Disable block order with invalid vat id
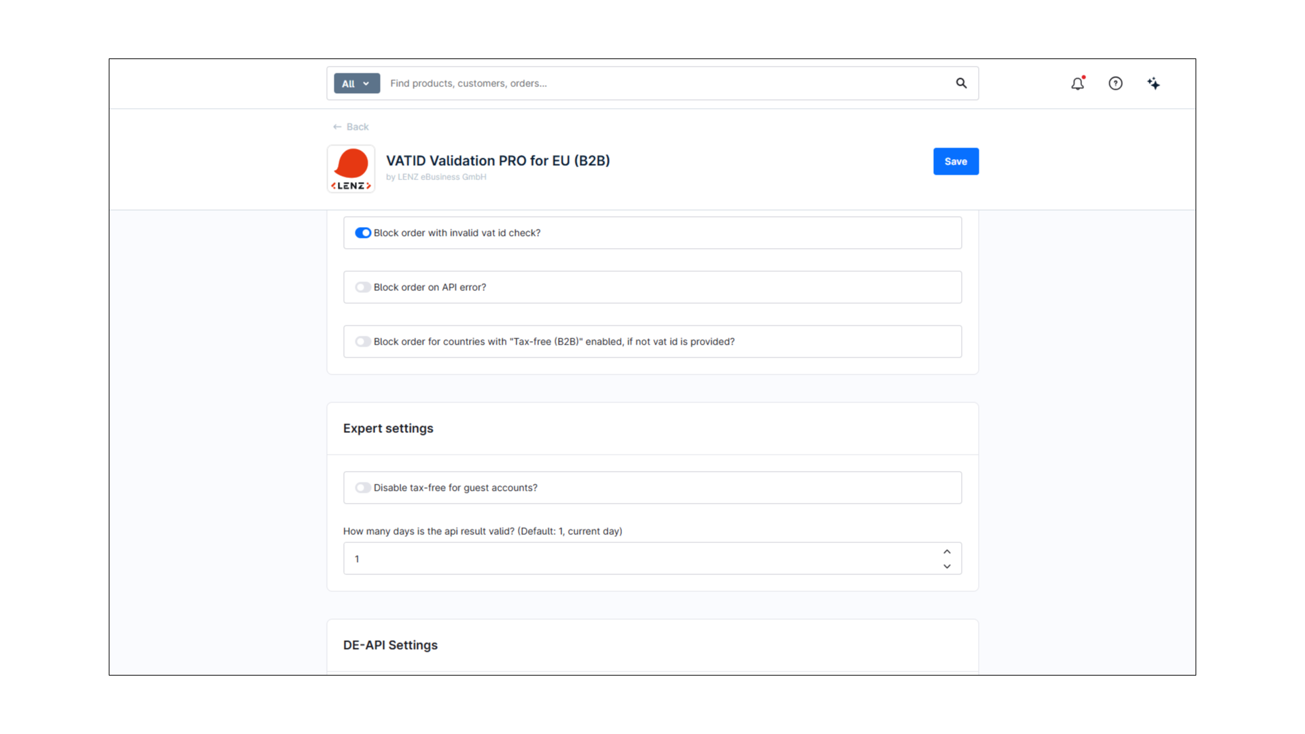Image resolution: width=1305 pixels, height=734 pixels. point(363,233)
